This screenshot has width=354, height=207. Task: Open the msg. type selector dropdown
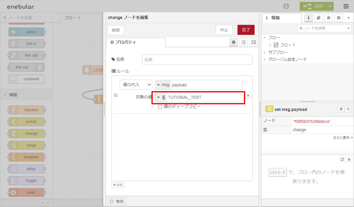pos(163,85)
